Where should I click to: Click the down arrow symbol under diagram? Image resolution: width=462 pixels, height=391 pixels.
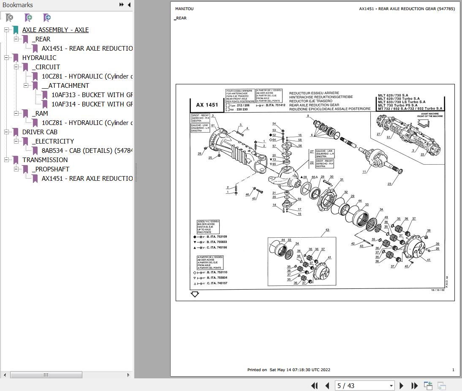click(x=195, y=294)
